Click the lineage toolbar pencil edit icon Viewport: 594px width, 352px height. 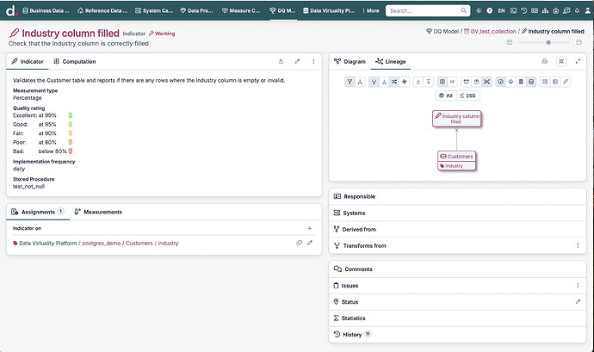point(566,82)
